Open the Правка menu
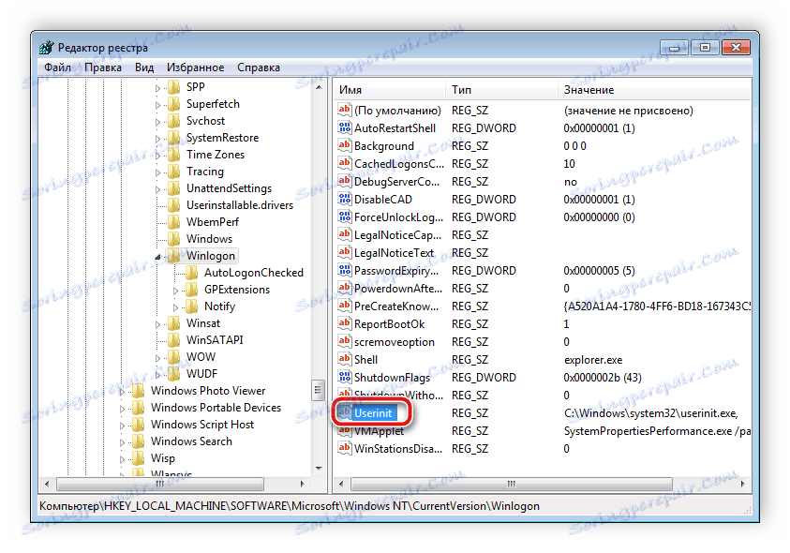 coord(103,67)
